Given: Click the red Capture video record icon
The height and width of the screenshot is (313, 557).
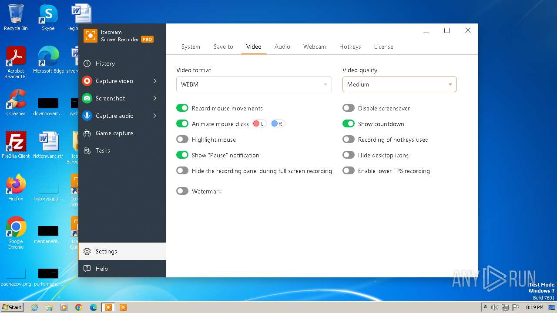Looking at the screenshot, I should [x=87, y=81].
